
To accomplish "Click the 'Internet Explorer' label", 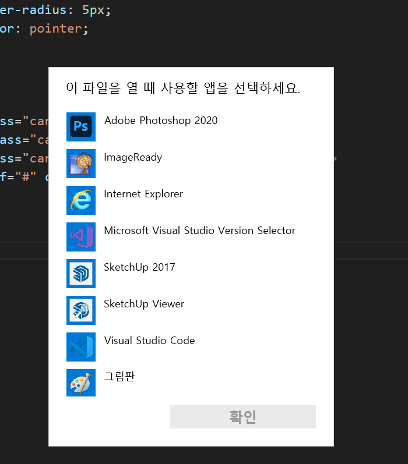I will 143,194.
